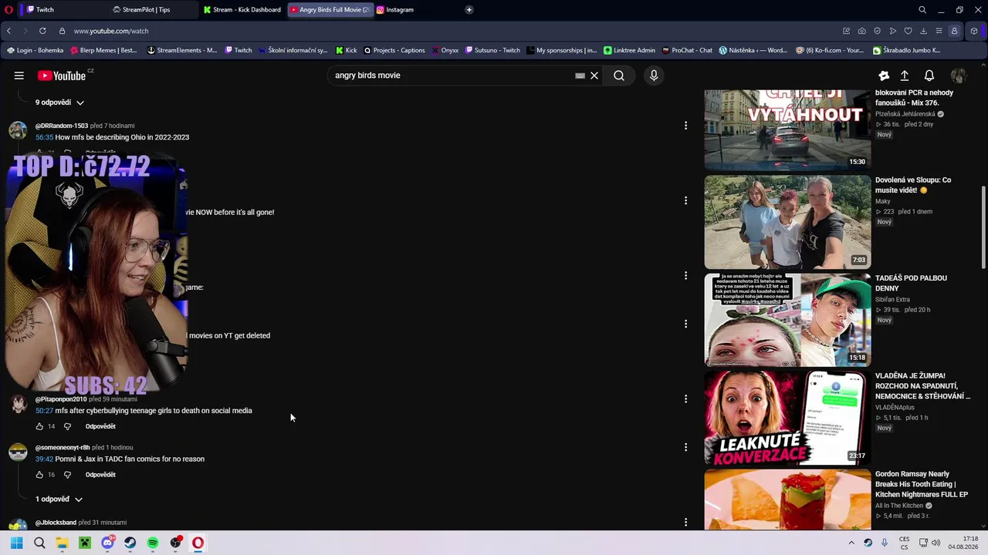Open the 'Linktree Admin' bookmark
This screenshot has height=555, width=988.
pyautogui.click(x=629, y=50)
